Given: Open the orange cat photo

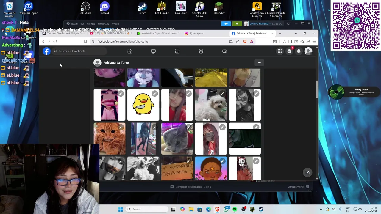Looking at the screenshot, I should (x=110, y=139).
